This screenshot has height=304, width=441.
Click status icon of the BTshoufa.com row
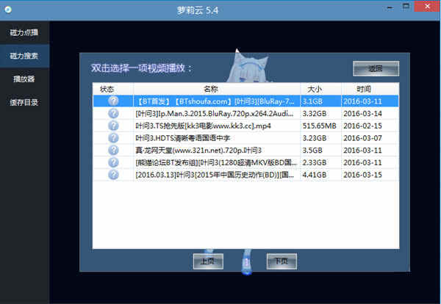pyautogui.click(x=112, y=101)
